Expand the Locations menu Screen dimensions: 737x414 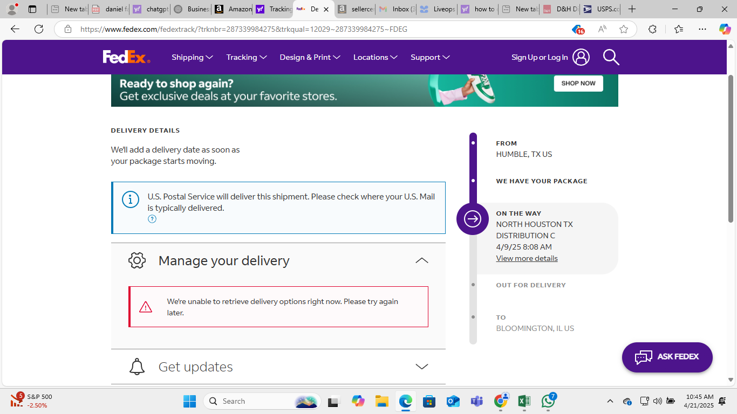point(376,57)
